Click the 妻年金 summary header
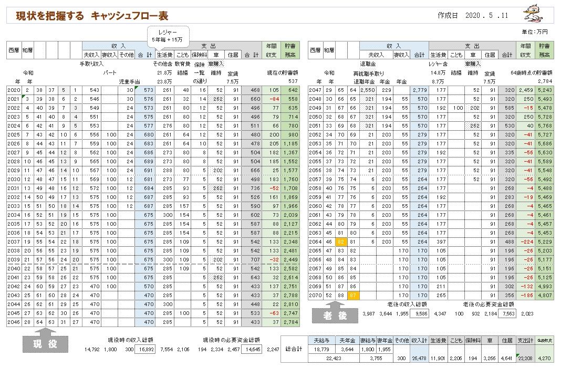 [x=385, y=341]
